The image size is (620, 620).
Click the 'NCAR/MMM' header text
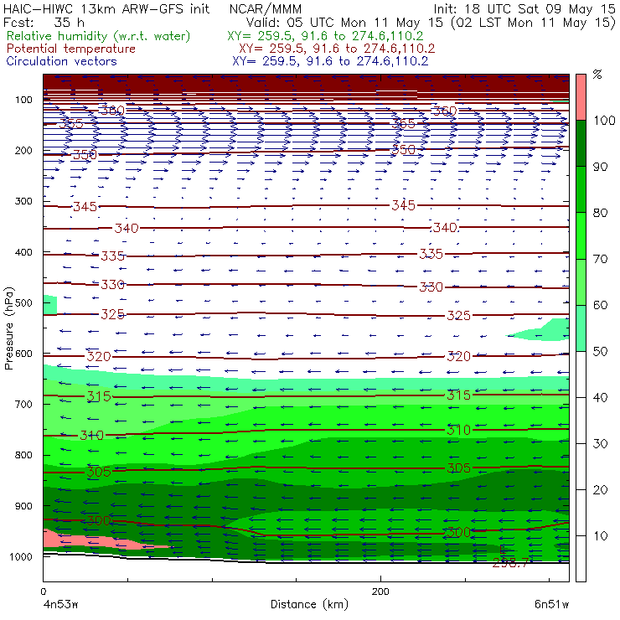point(266,8)
